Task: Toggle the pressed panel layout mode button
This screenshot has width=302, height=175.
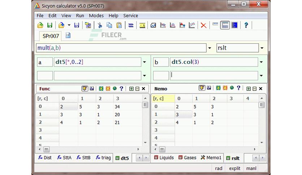Action: [x=225, y=25]
